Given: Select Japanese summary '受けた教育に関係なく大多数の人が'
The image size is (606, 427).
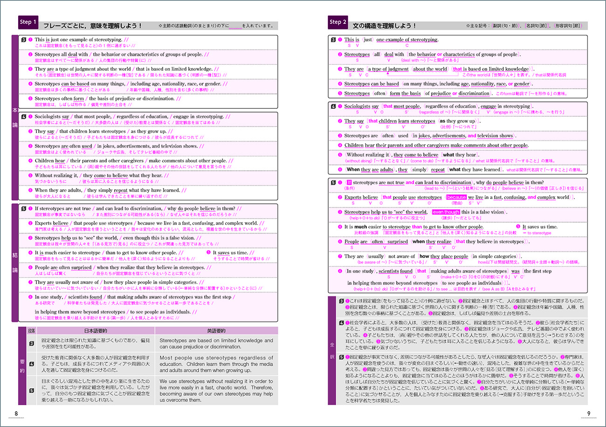Looking at the screenshot, I should click(x=96, y=364).
